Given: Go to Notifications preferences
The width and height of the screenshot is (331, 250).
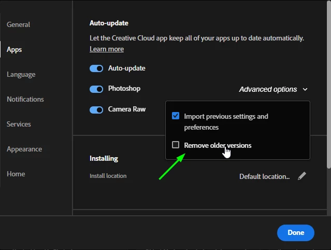Looking at the screenshot, I should pyautogui.click(x=25, y=99).
